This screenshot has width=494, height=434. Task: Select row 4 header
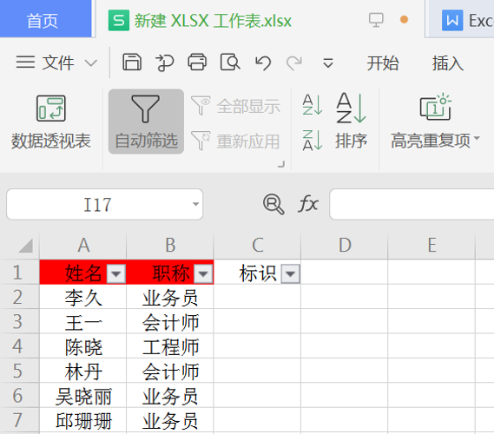(x=19, y=346)
